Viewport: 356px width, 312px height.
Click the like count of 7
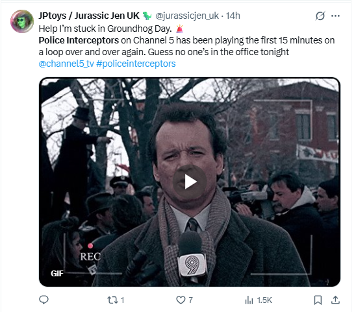[191, 300]
